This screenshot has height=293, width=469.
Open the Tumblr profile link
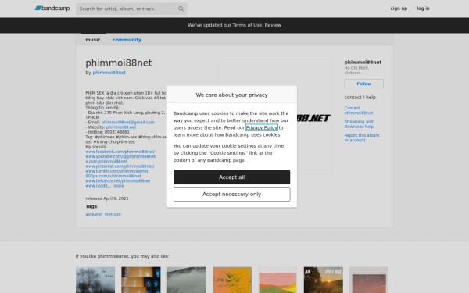coord(116,171)
